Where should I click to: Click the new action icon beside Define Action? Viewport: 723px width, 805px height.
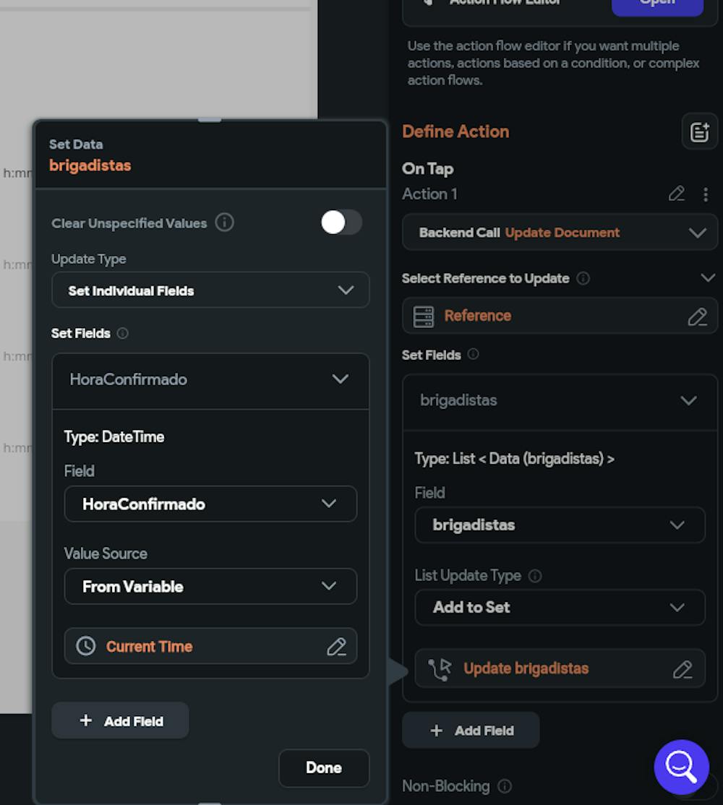pyautogui.click(x=699, y=132)
